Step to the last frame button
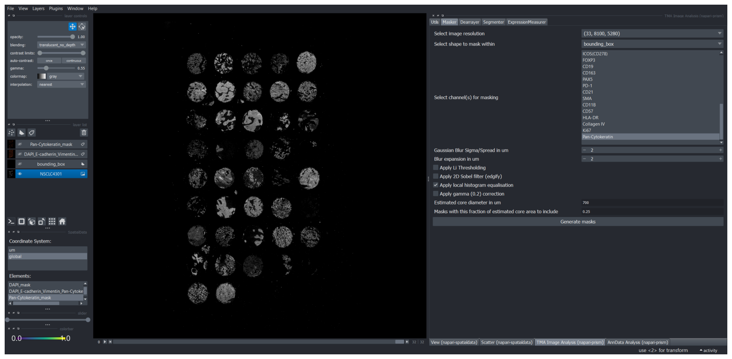Screen dimensions: 732x359 click(x=407, y=342)
